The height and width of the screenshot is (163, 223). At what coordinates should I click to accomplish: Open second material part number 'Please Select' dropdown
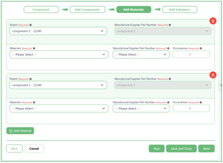coord(141,108)
